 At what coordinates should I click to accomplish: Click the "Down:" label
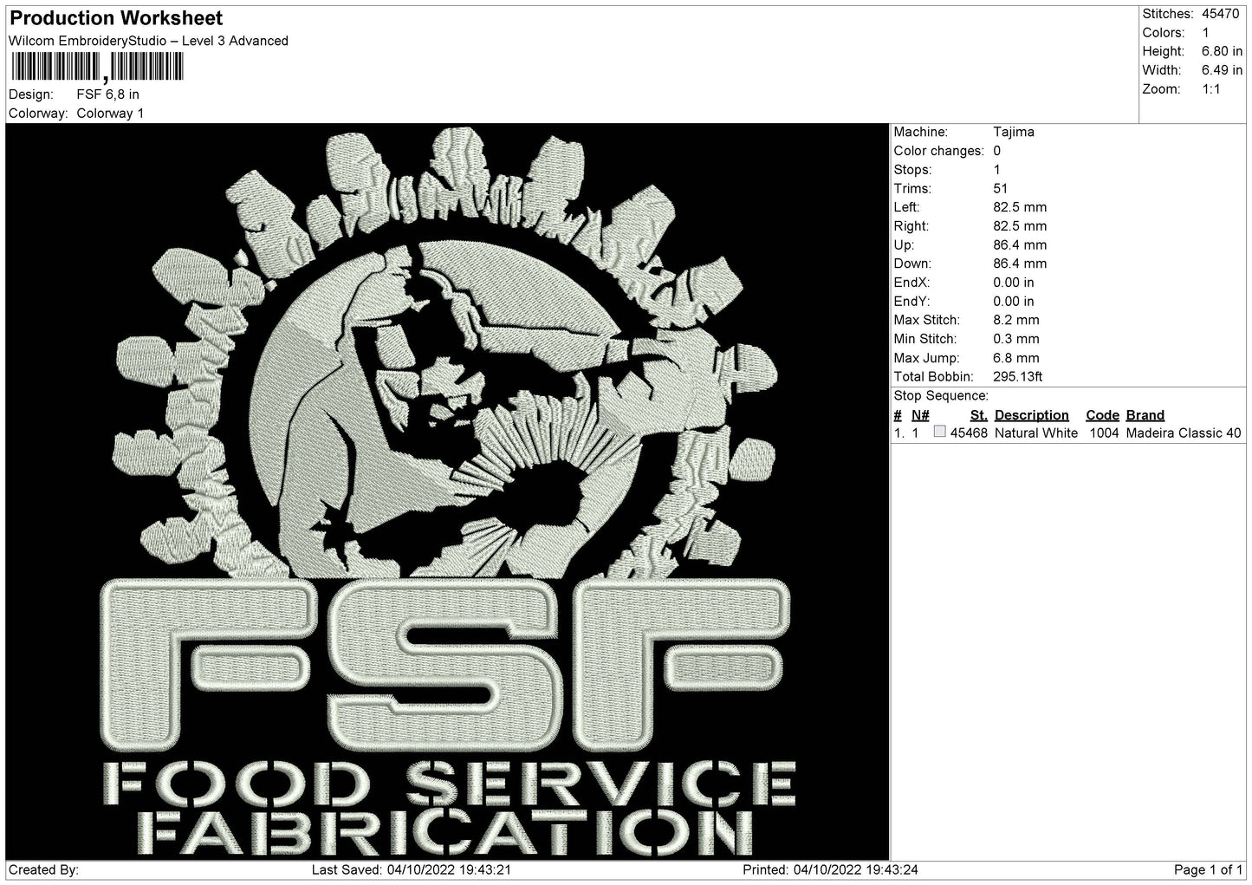[912, 264]
